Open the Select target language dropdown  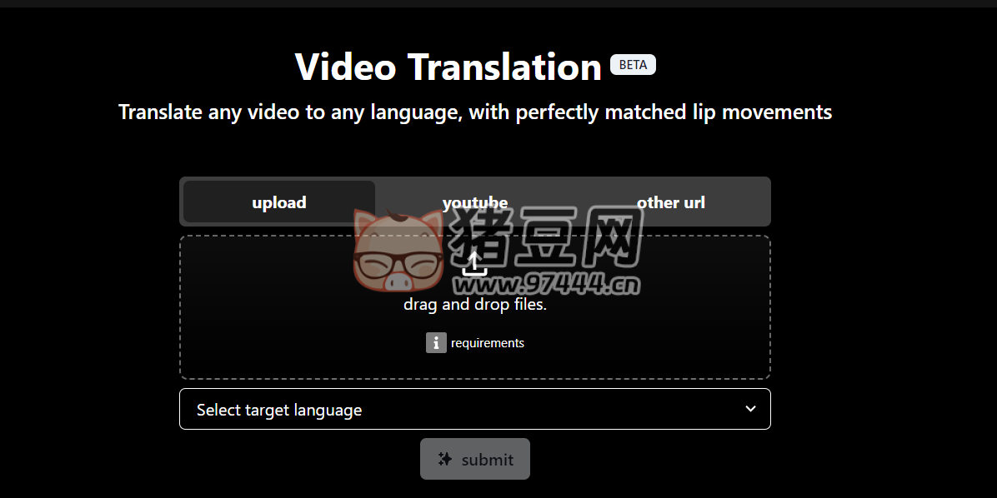[x=475, y=409]
